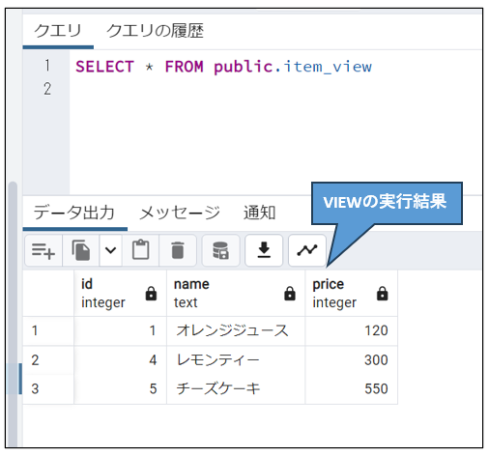Click lock icon in name column header

coord(290,294)
